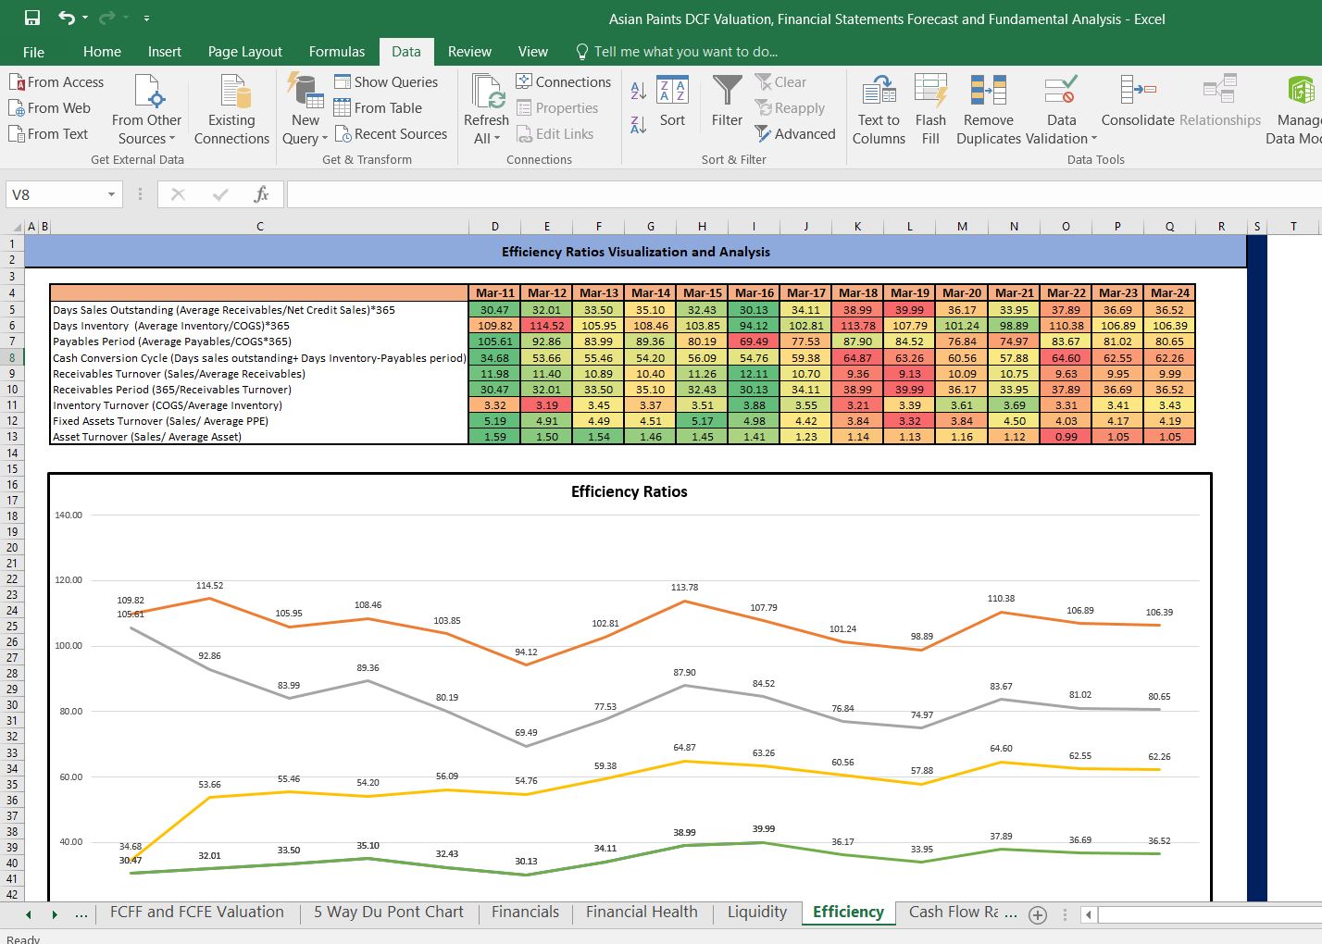Click Edit Links
Image resolution: width=1322 pixels, height=944 pixels.
(x=555, y=134)
